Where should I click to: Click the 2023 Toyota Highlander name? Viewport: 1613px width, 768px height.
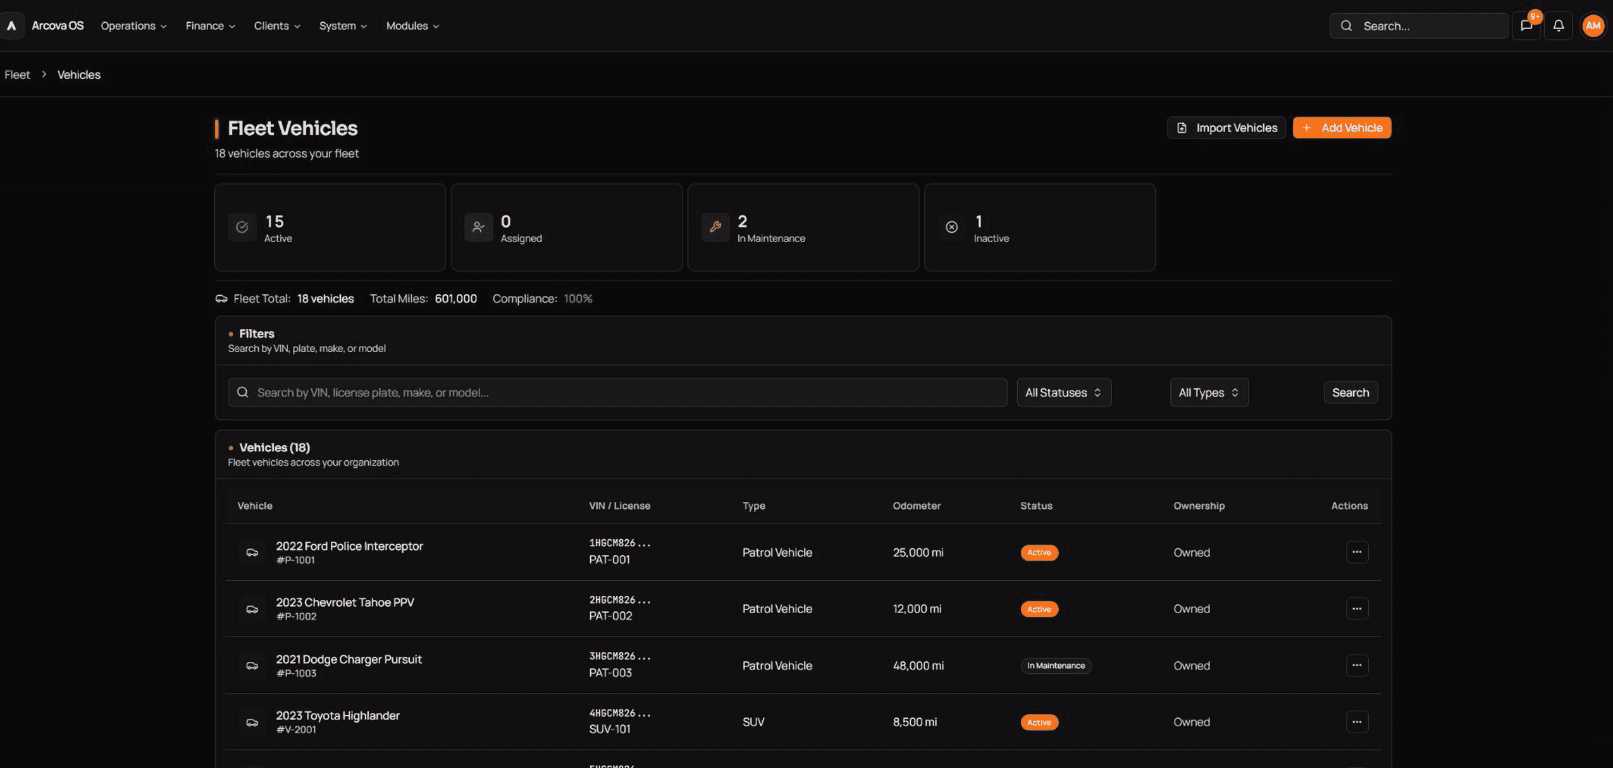coord(338,716)
